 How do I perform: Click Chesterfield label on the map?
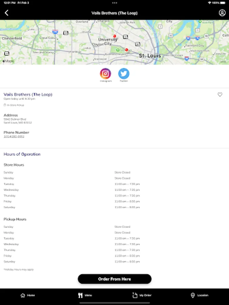click(12, 38)
